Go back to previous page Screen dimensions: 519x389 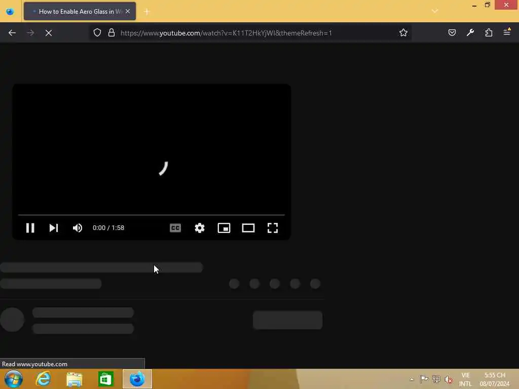pos(12,33)
